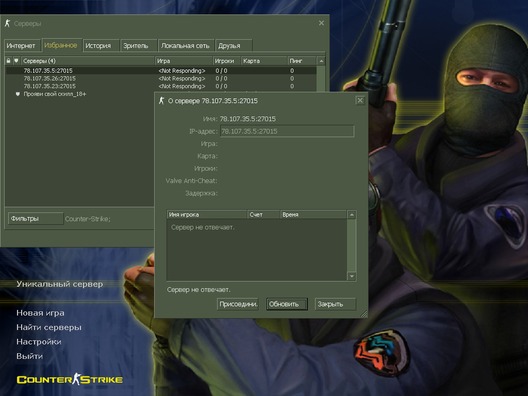This screenshot has width=528, height=396.
Task: Click the shield VAC column header icon
Action: [16, 61]
